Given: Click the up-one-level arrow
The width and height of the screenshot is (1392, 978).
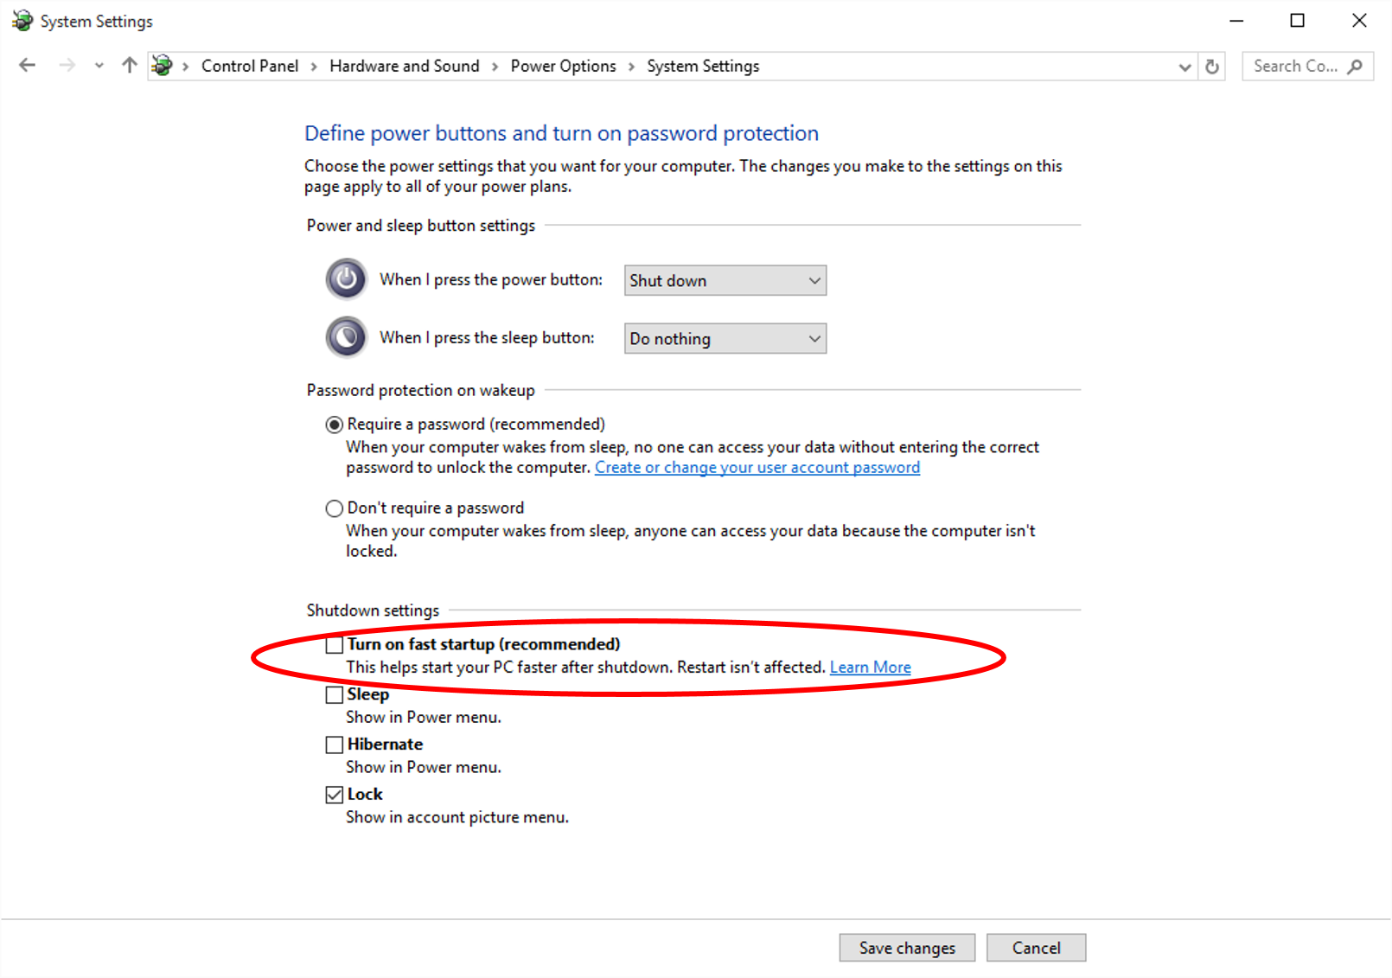Looking at the screenshot, I should click(129, 65).
